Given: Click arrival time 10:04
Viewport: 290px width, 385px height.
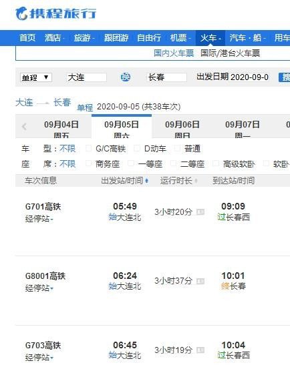Looking at the screenshot, I should [233, 345].
